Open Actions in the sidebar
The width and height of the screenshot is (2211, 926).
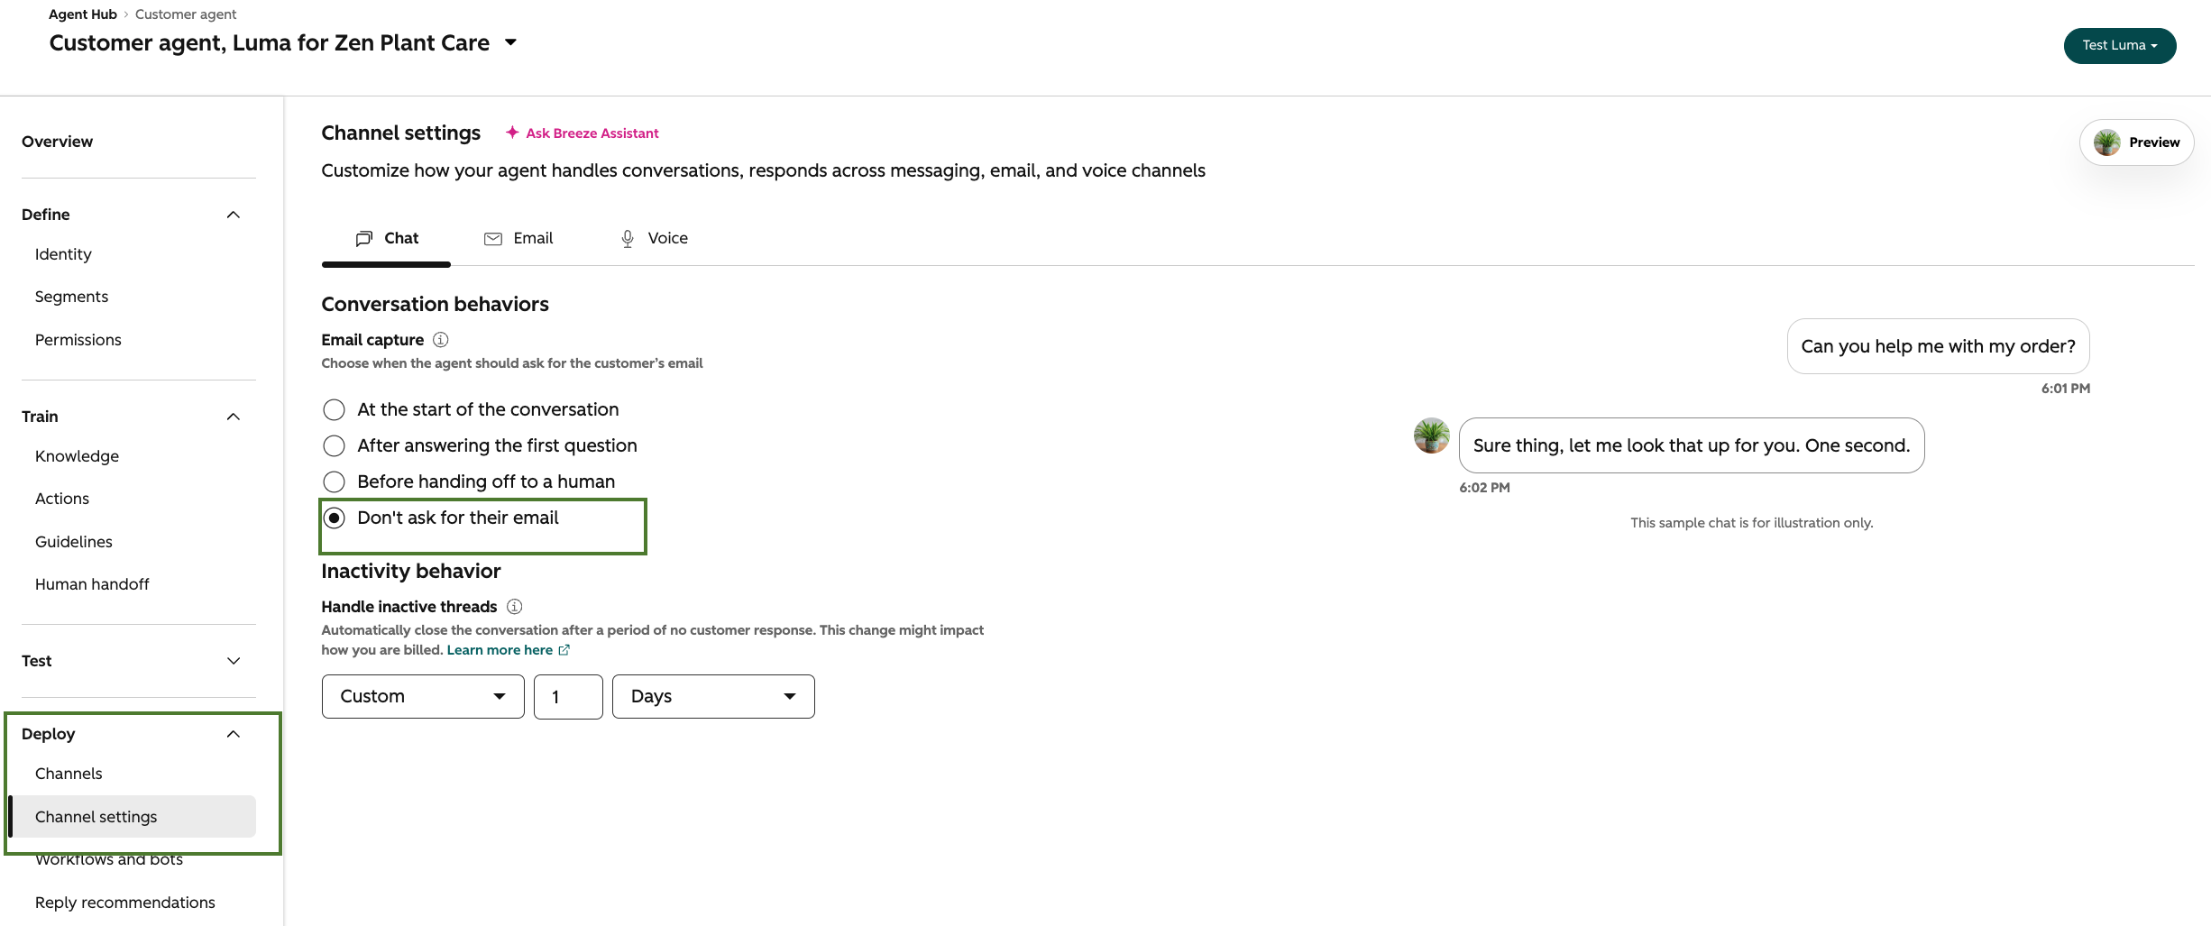[x=62, y=499]
